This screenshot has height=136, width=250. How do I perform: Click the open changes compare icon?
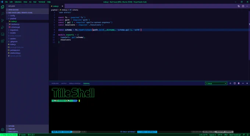pyautogui.click(x=239, y=6)
